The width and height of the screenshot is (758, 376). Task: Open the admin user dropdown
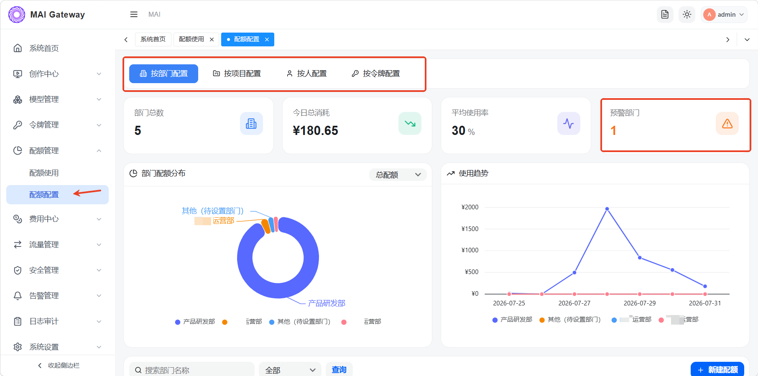click(x=724, y=15)
